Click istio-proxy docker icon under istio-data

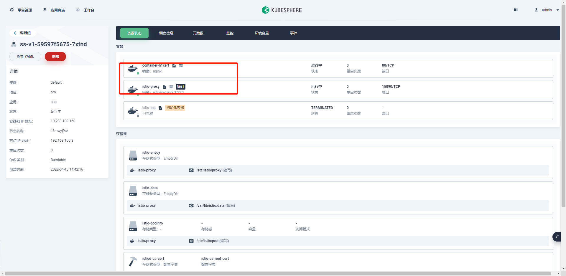click(x=132, y=206)
